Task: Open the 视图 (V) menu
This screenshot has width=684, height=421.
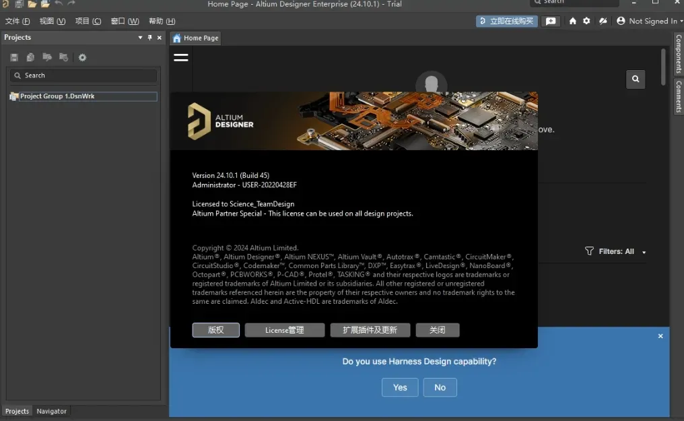Action: coord(53,21)
